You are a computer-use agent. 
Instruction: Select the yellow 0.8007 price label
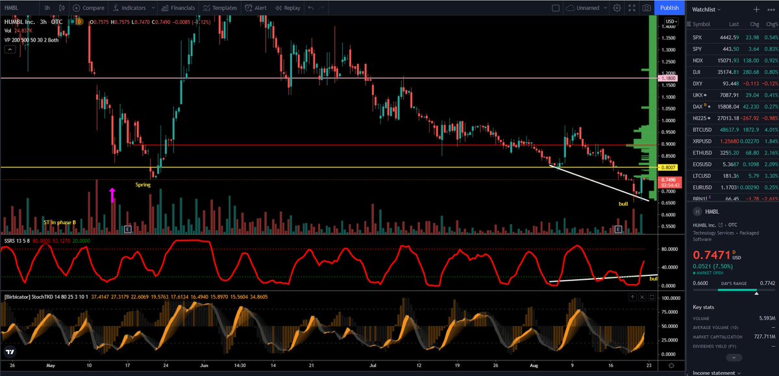coord(667,168)
